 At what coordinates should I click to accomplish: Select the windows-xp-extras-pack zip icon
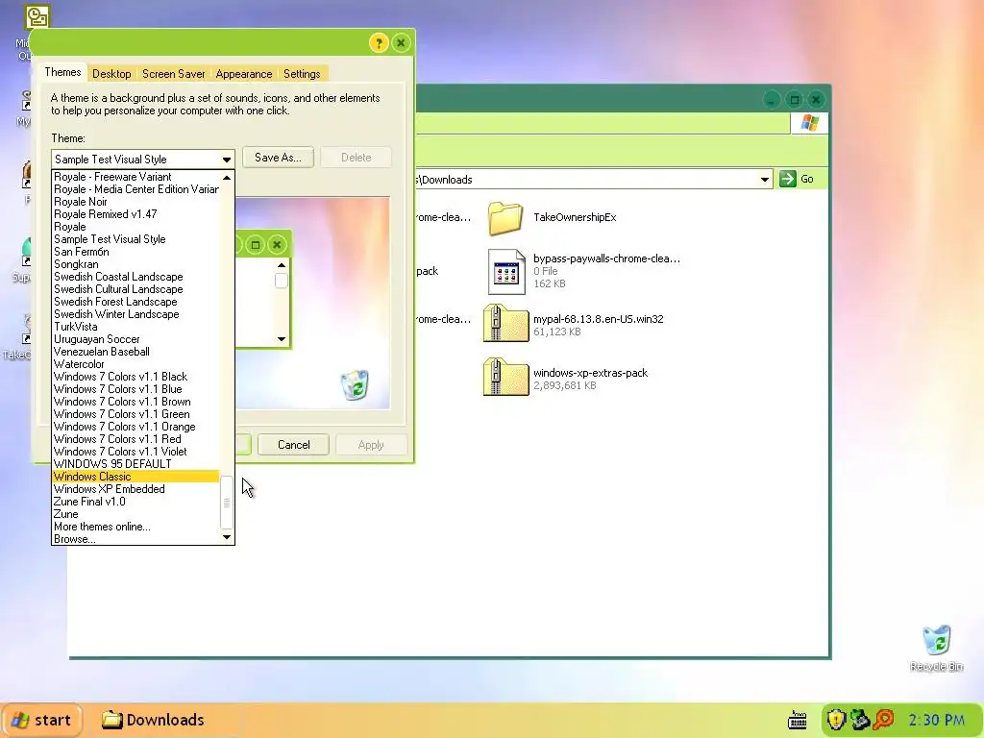(x=505, y=377)
